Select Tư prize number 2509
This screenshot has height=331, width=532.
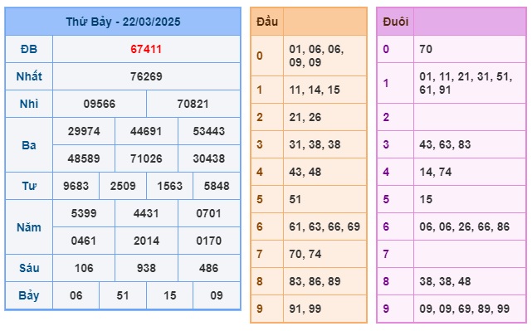point(123,186)
